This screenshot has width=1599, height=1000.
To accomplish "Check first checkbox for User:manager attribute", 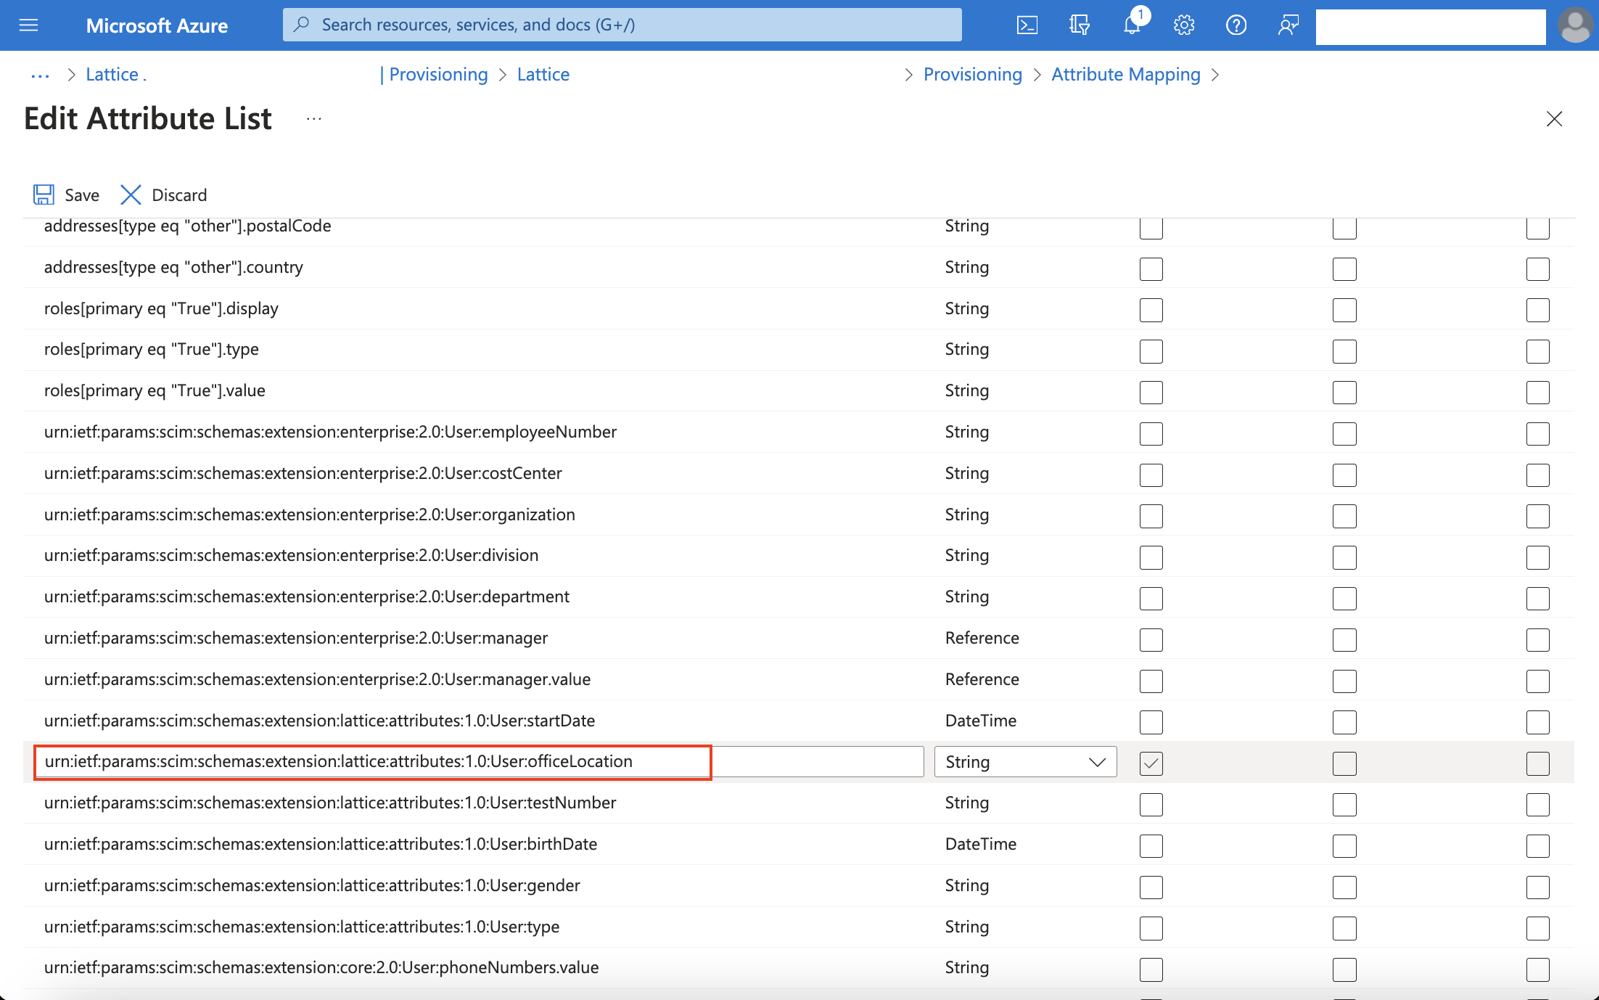I will [x=1151, y=639].
